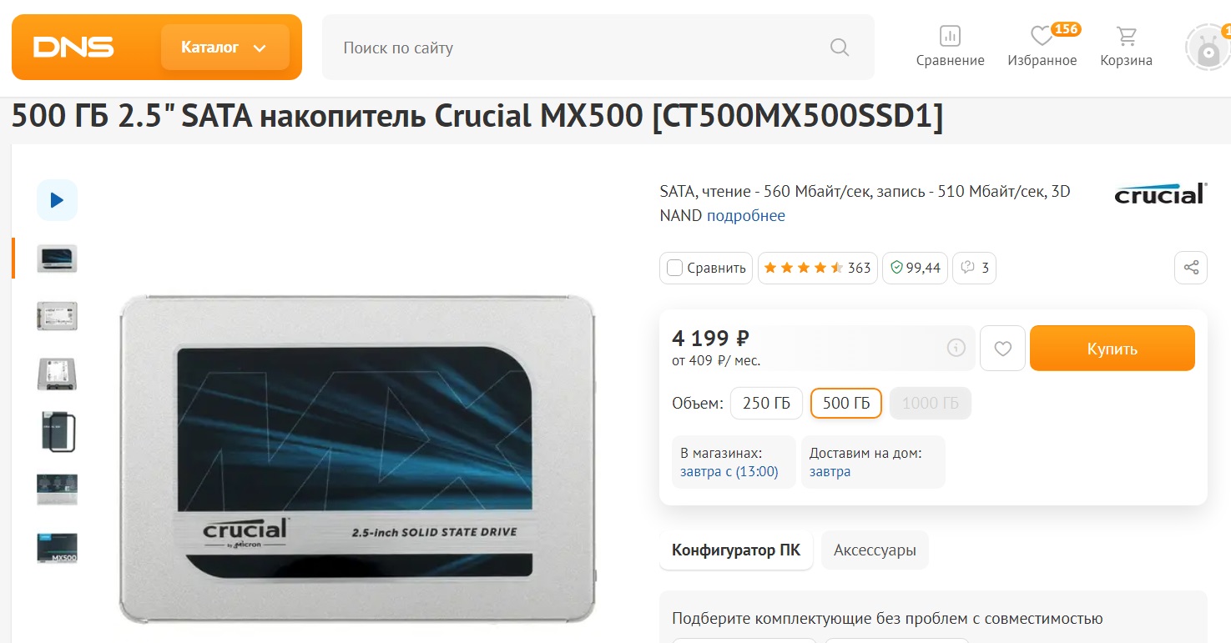Open the Корзина cart icon
This screenshot has height=643, width=1231.
tap(1127, 36)
